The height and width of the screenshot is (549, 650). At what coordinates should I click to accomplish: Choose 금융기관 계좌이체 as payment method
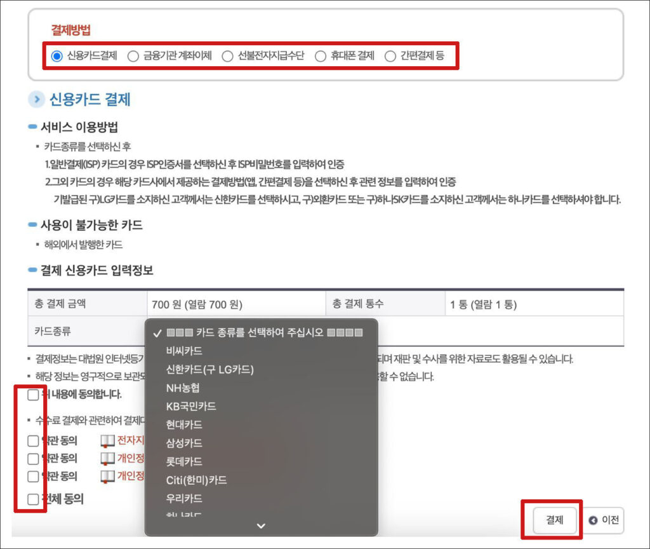pos(133,56)
